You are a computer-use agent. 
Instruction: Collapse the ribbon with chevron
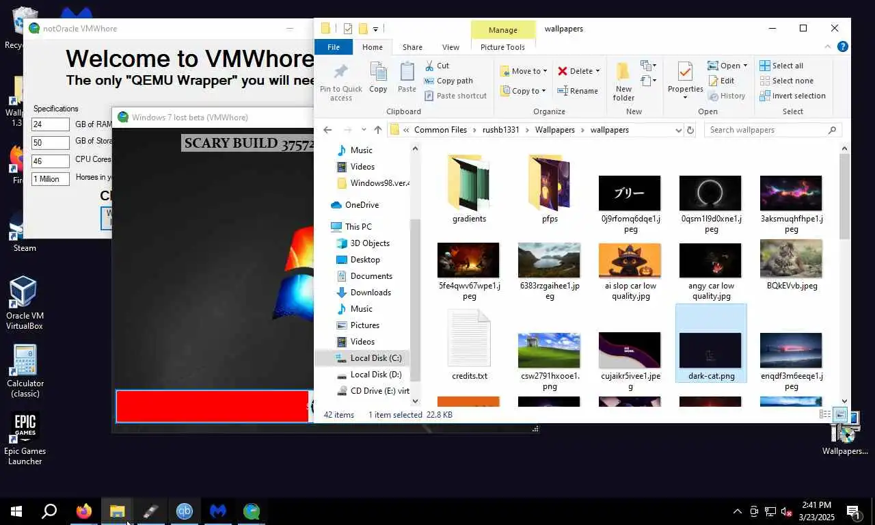click(x=829, y=47)
